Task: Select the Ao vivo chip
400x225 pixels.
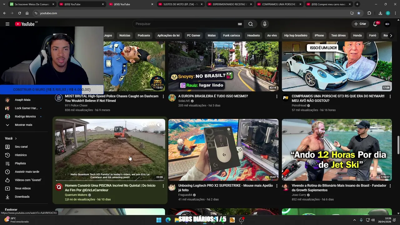Action: coord(272,36)
